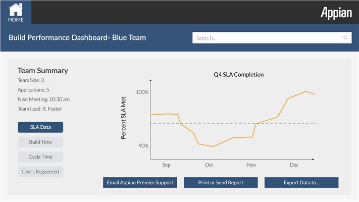Click the Dec label on chart axis

click(294, 165)
